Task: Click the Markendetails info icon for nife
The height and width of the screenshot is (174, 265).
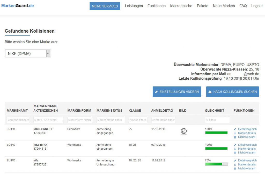Action: tap(235, 164)
